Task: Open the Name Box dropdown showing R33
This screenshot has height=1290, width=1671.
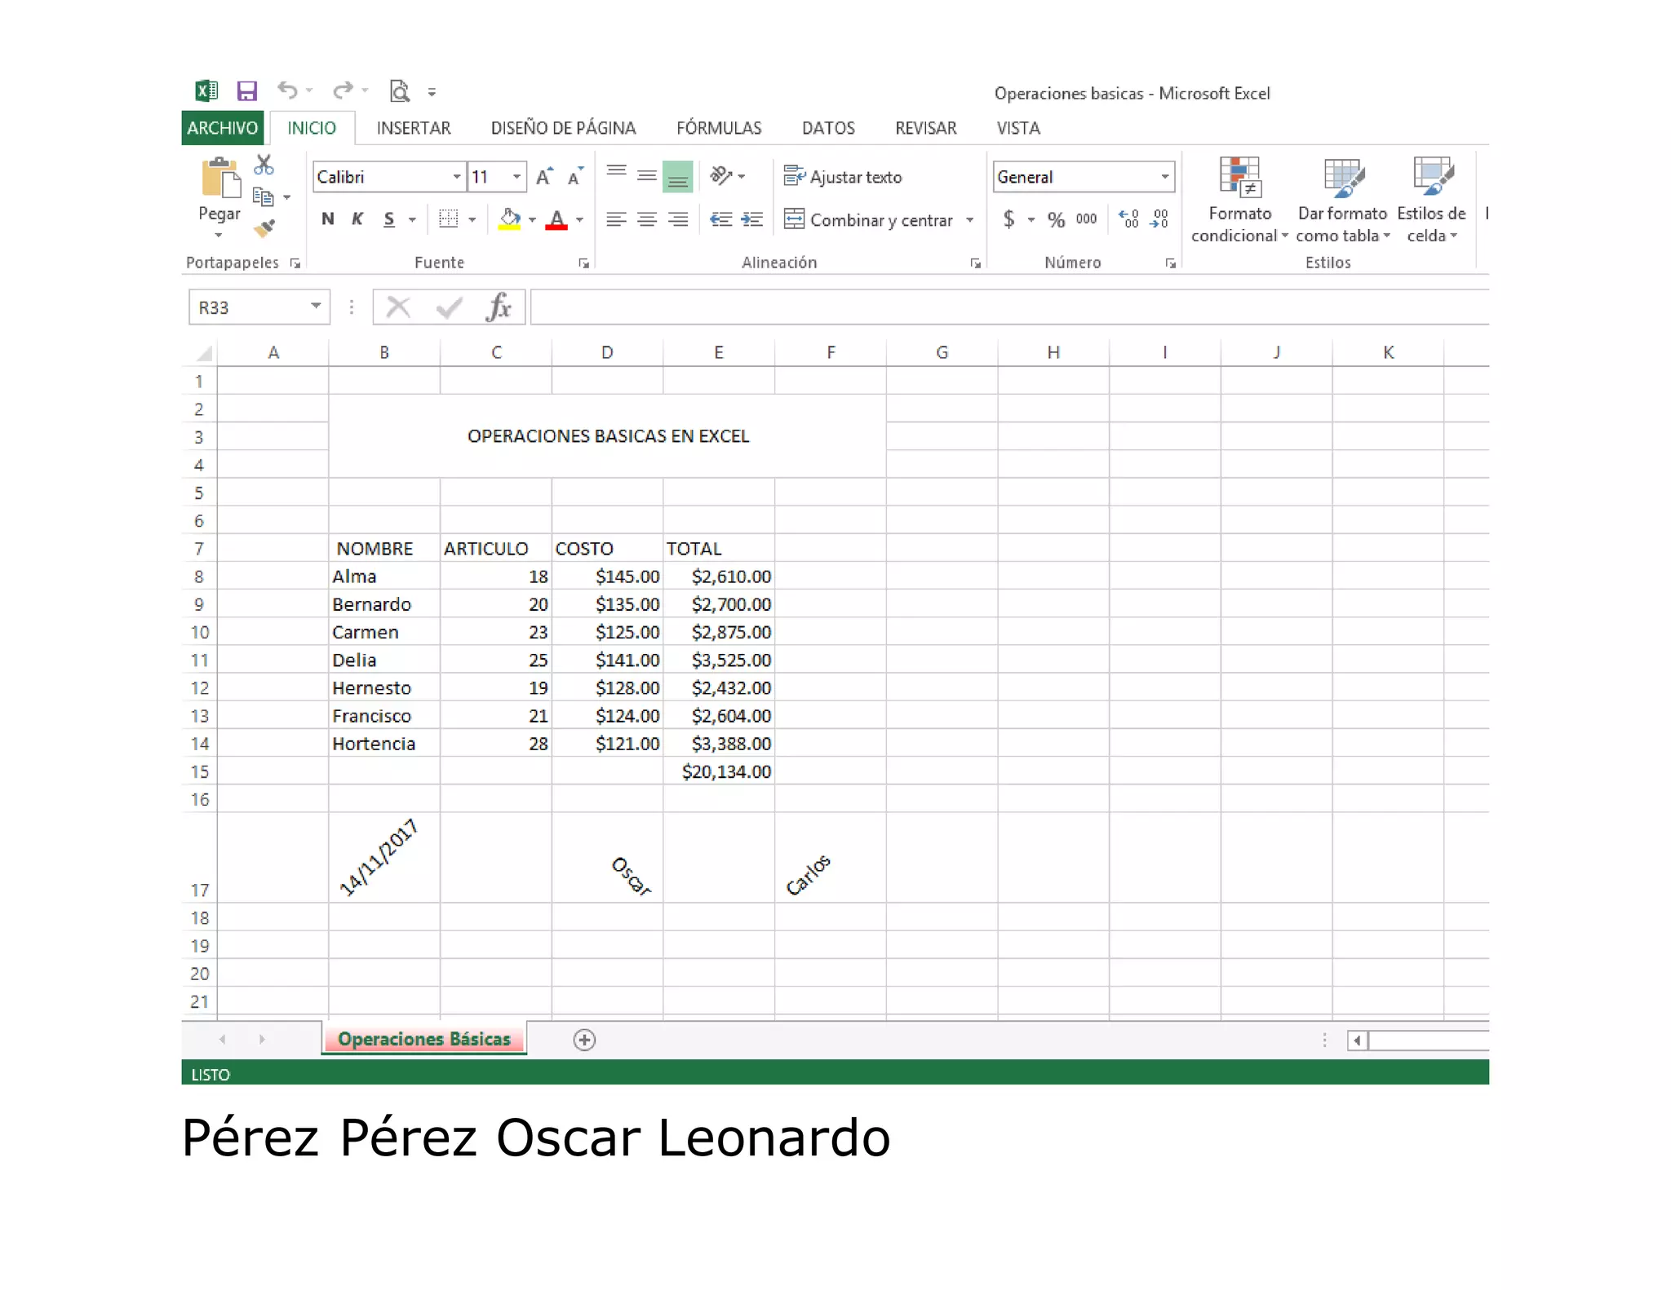Action: coord(315,307)
